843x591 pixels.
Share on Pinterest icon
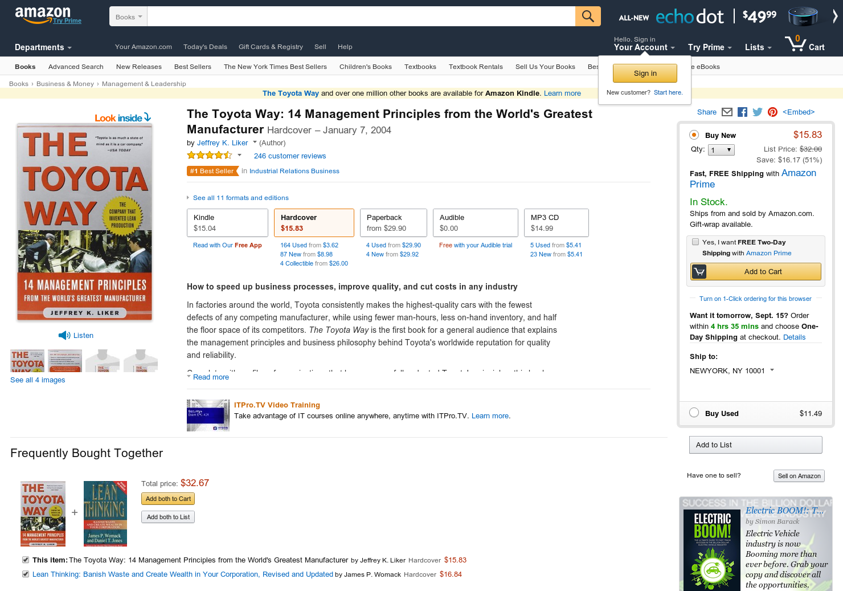coord(772,112)
